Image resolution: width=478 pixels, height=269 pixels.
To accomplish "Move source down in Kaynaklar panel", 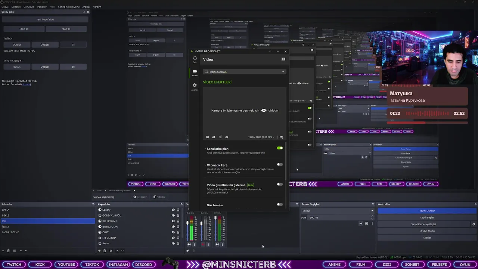I will 122,251.
